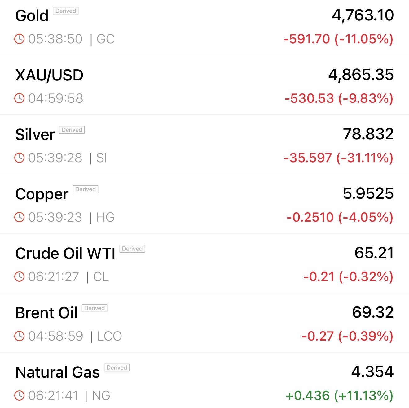The height and width of the screenshot is (408, 409).
Task: Click the clock icon in the Gold row
Action: 19,39
